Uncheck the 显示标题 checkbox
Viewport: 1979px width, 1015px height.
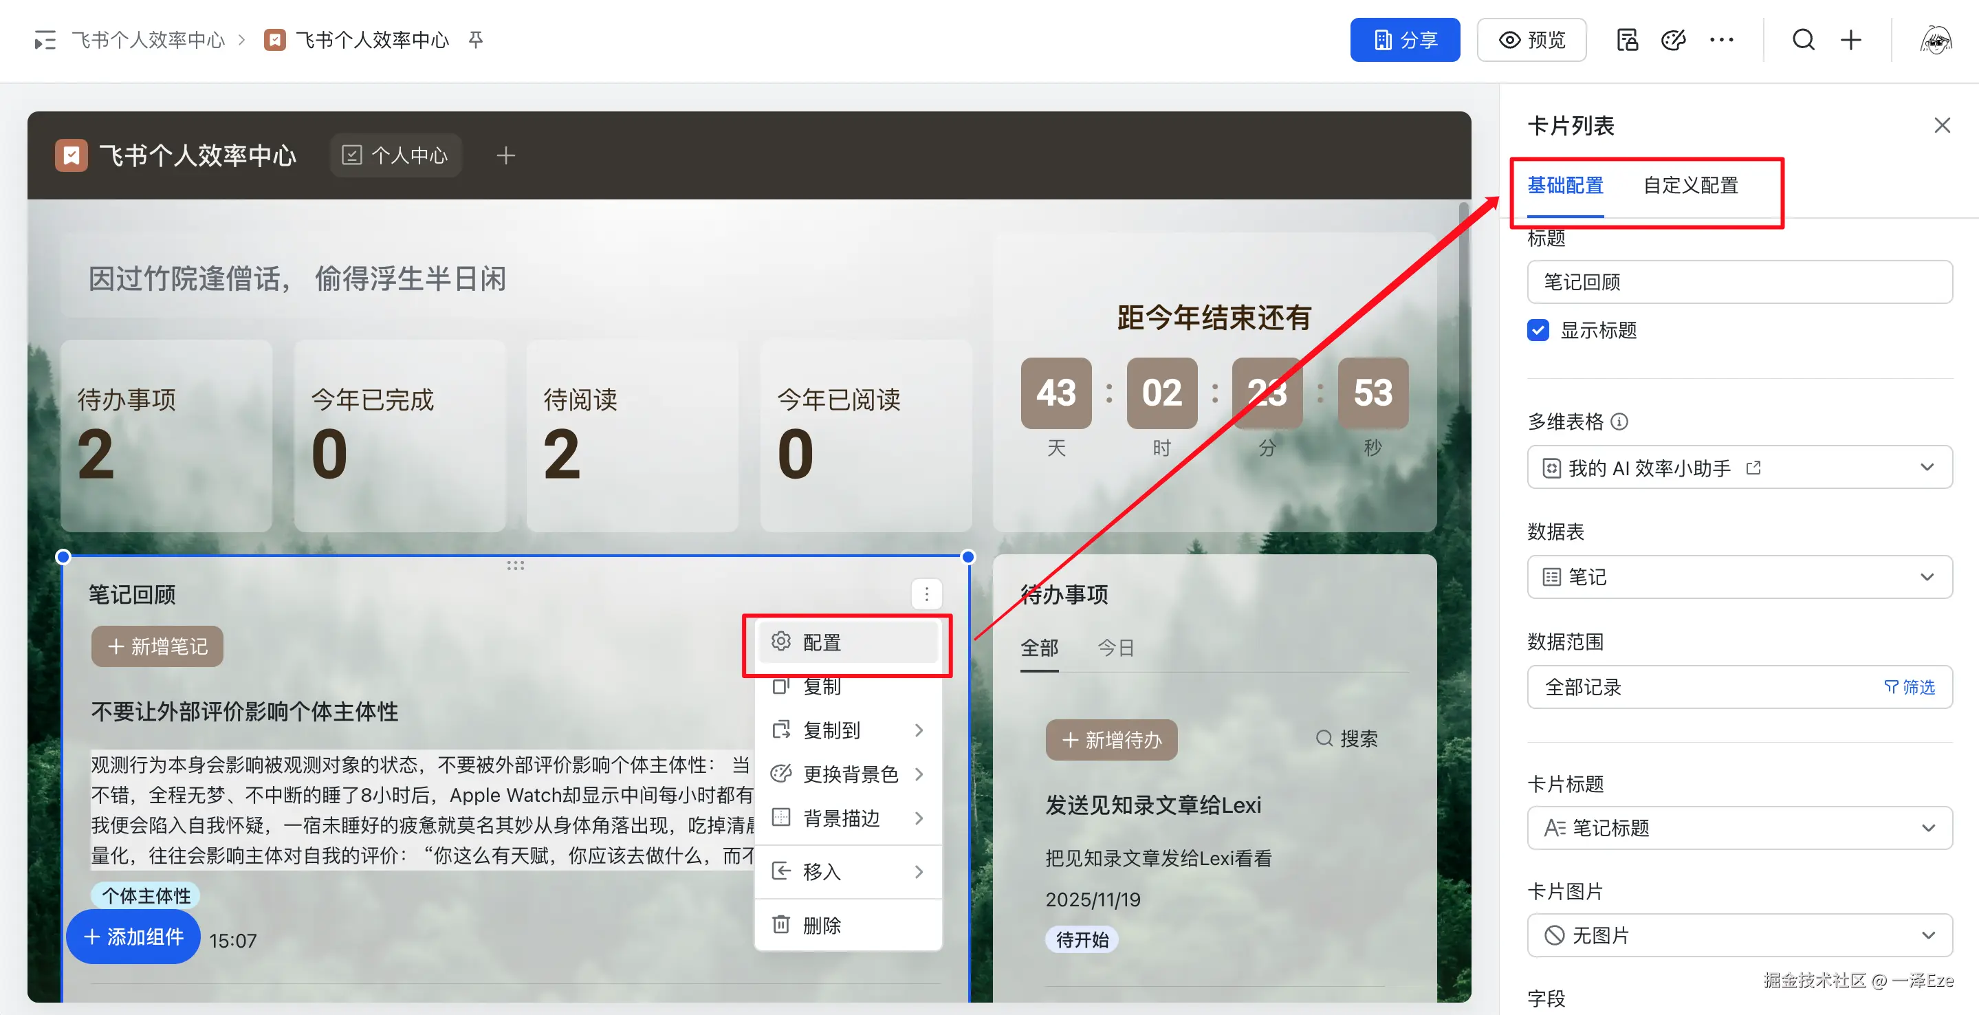tap(1538, 330)
